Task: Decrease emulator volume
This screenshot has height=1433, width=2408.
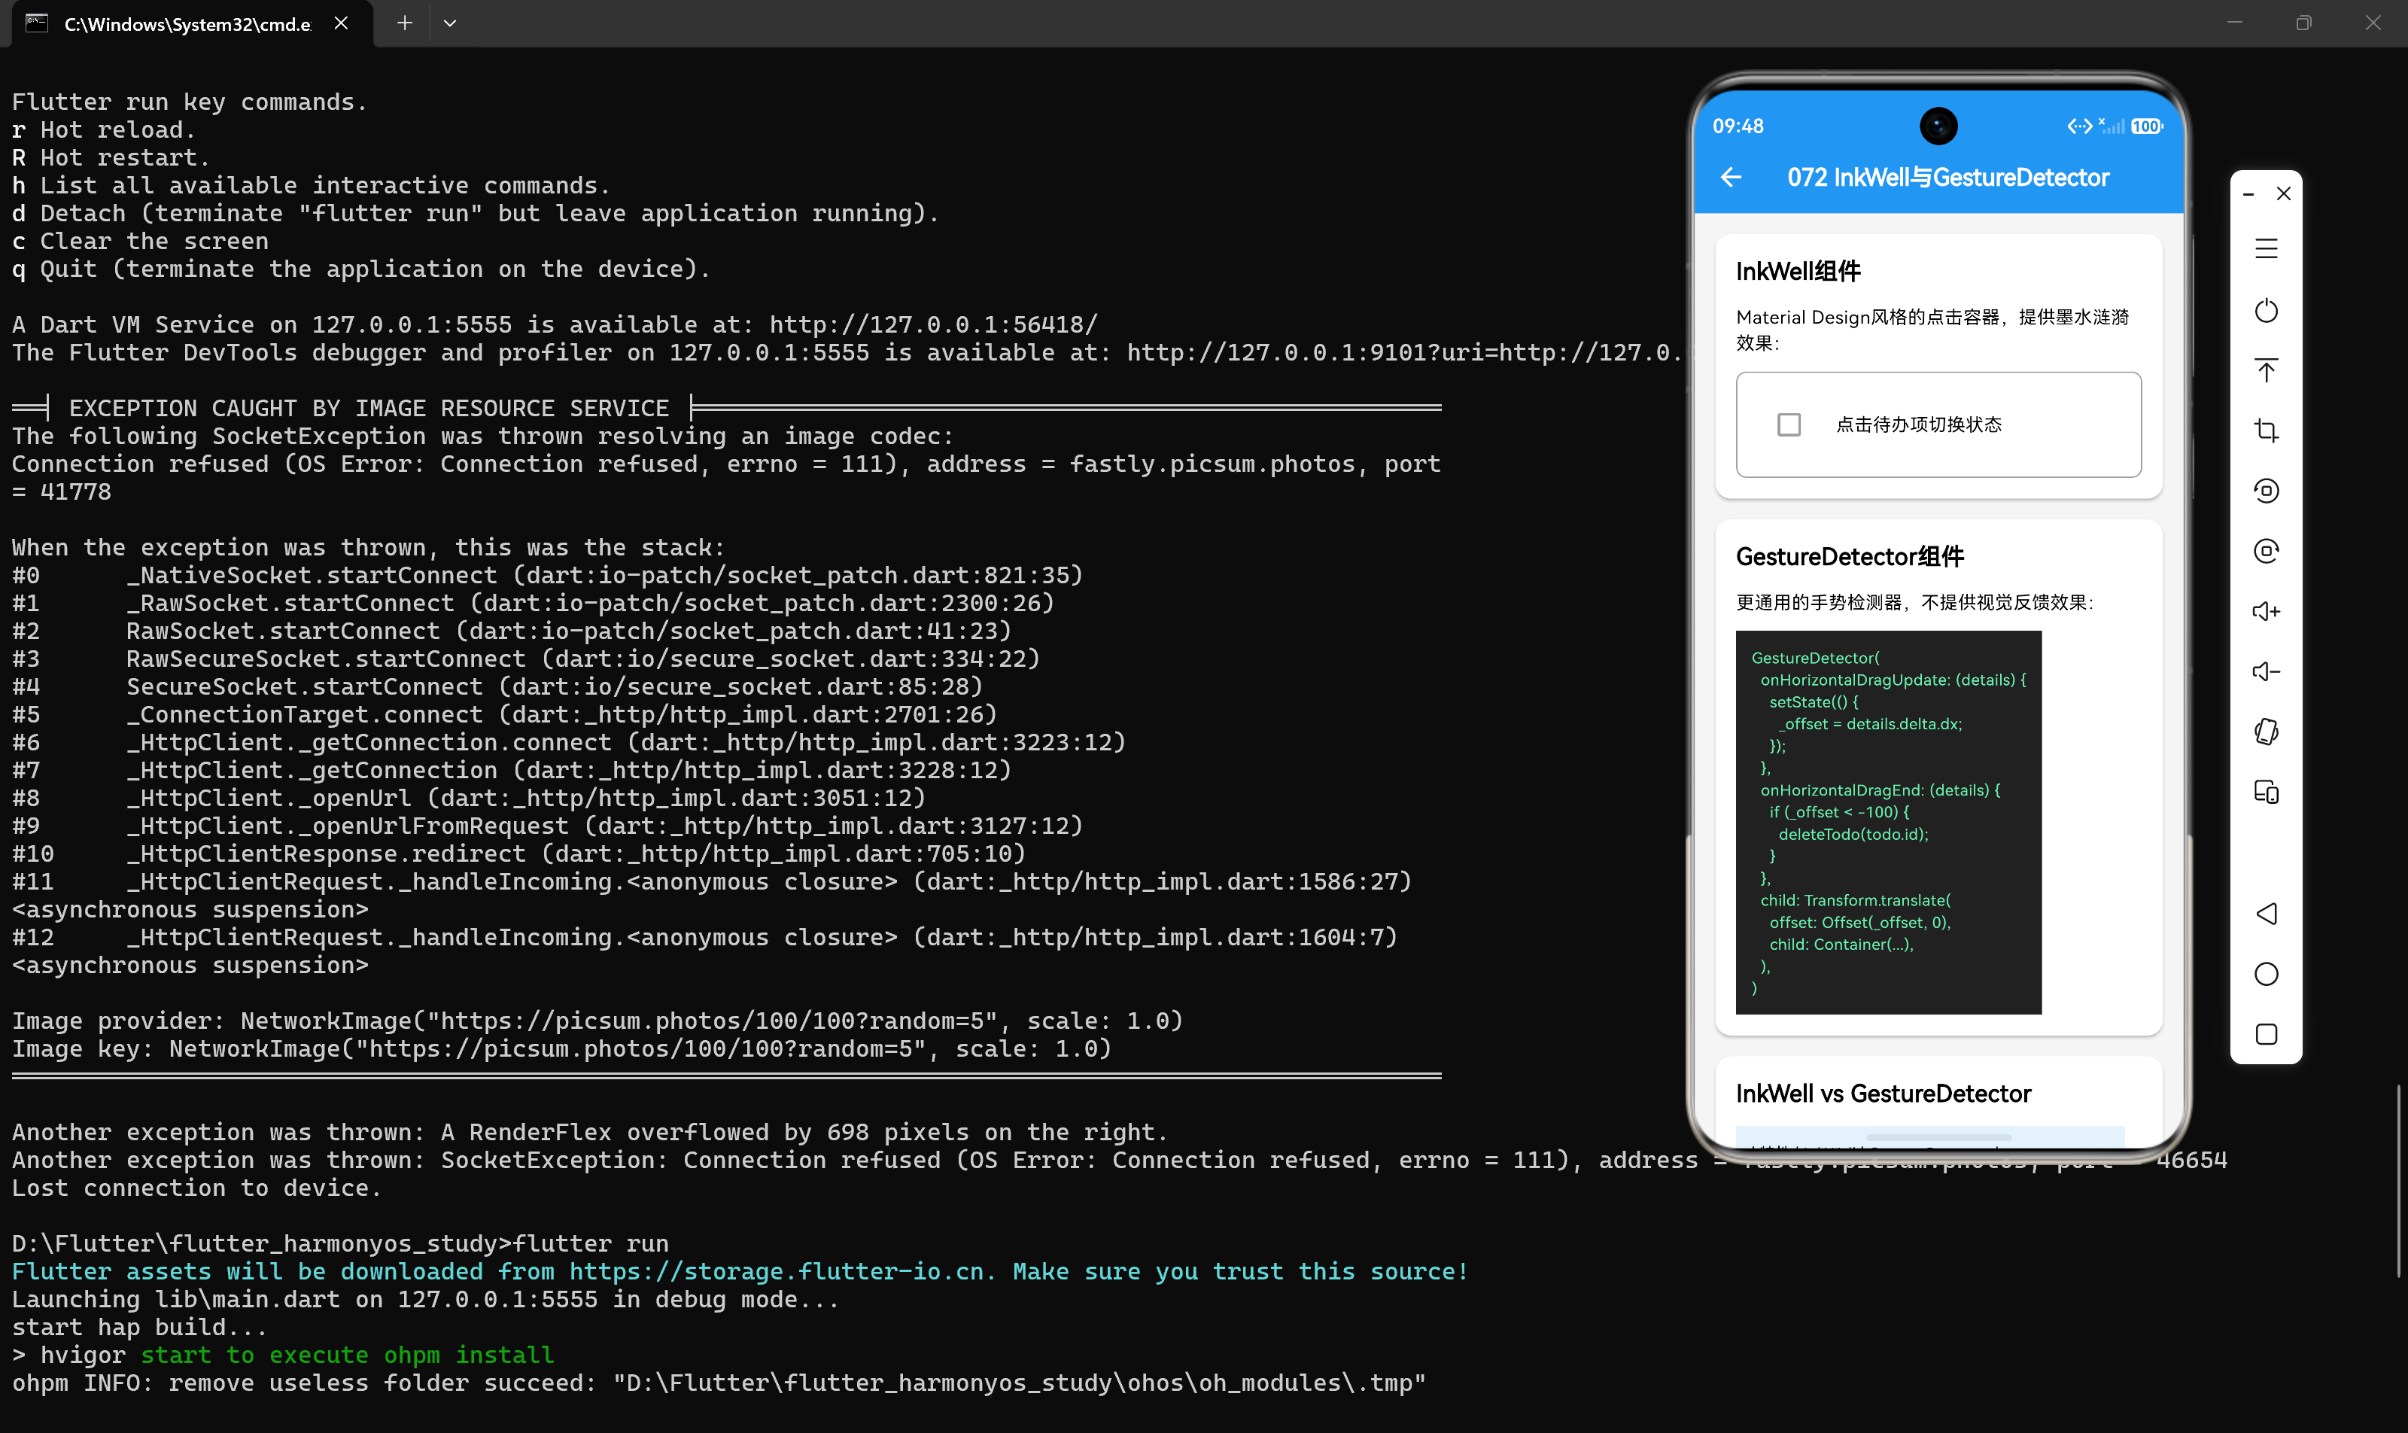Action: [2266, 671]
